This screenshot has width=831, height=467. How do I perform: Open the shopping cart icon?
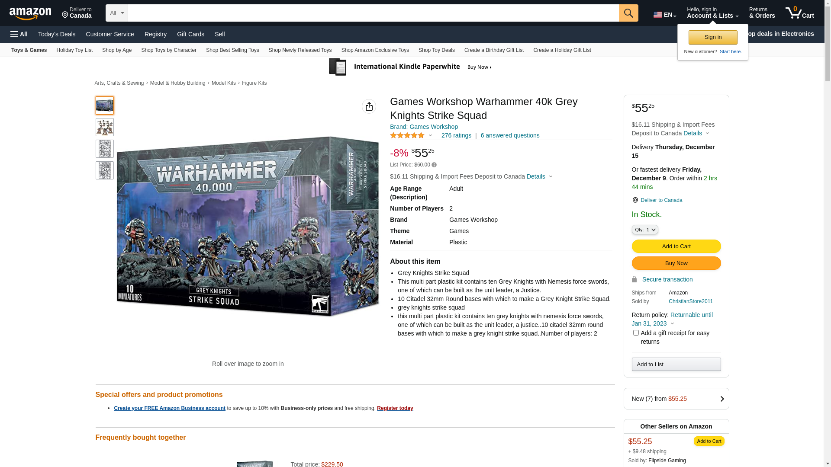coord(800,13)
